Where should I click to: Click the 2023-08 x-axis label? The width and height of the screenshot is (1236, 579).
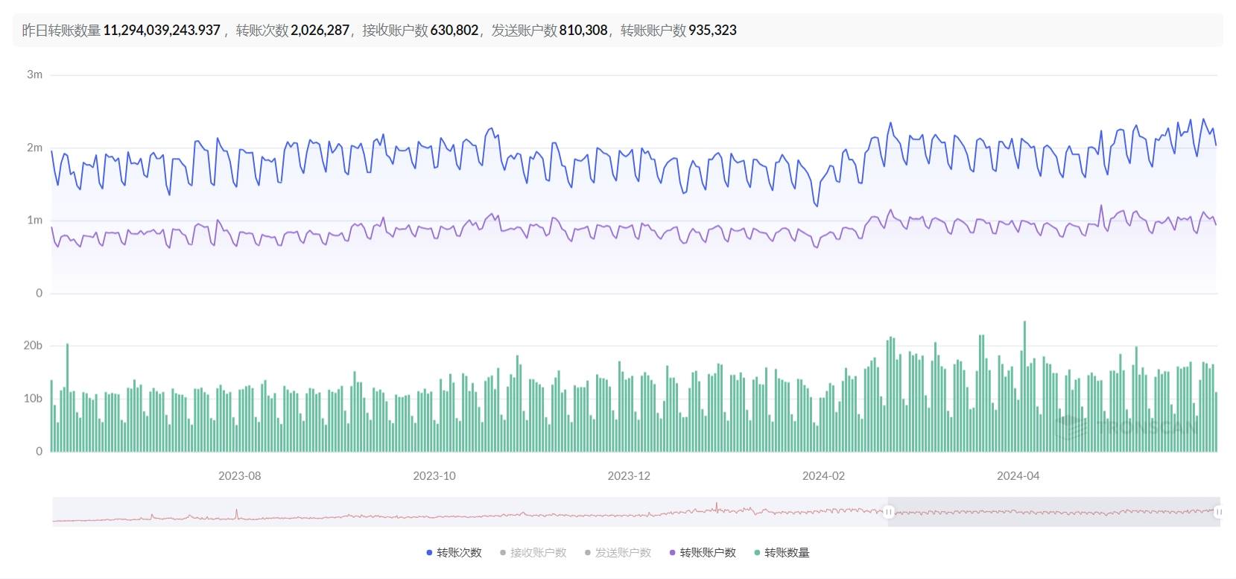point(239,476)
